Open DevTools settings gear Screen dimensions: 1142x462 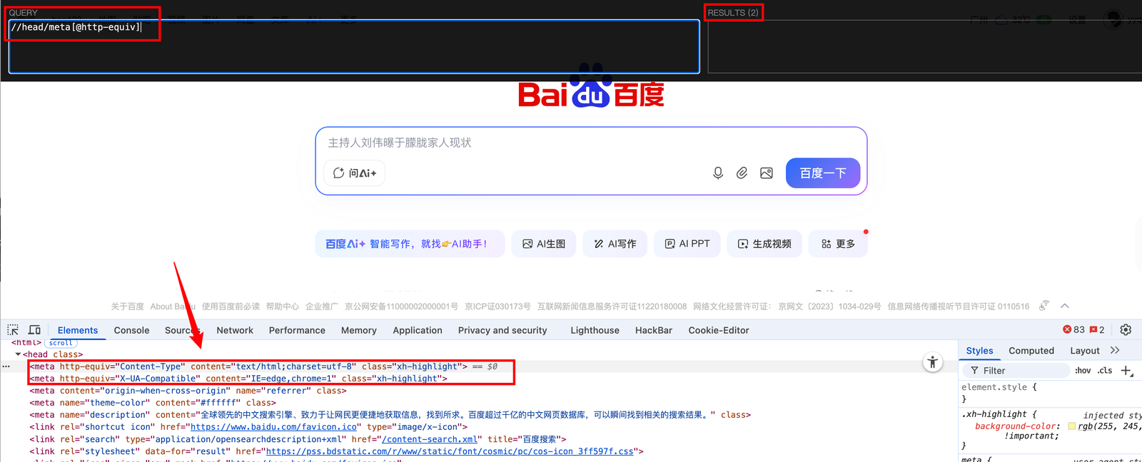1126,330
